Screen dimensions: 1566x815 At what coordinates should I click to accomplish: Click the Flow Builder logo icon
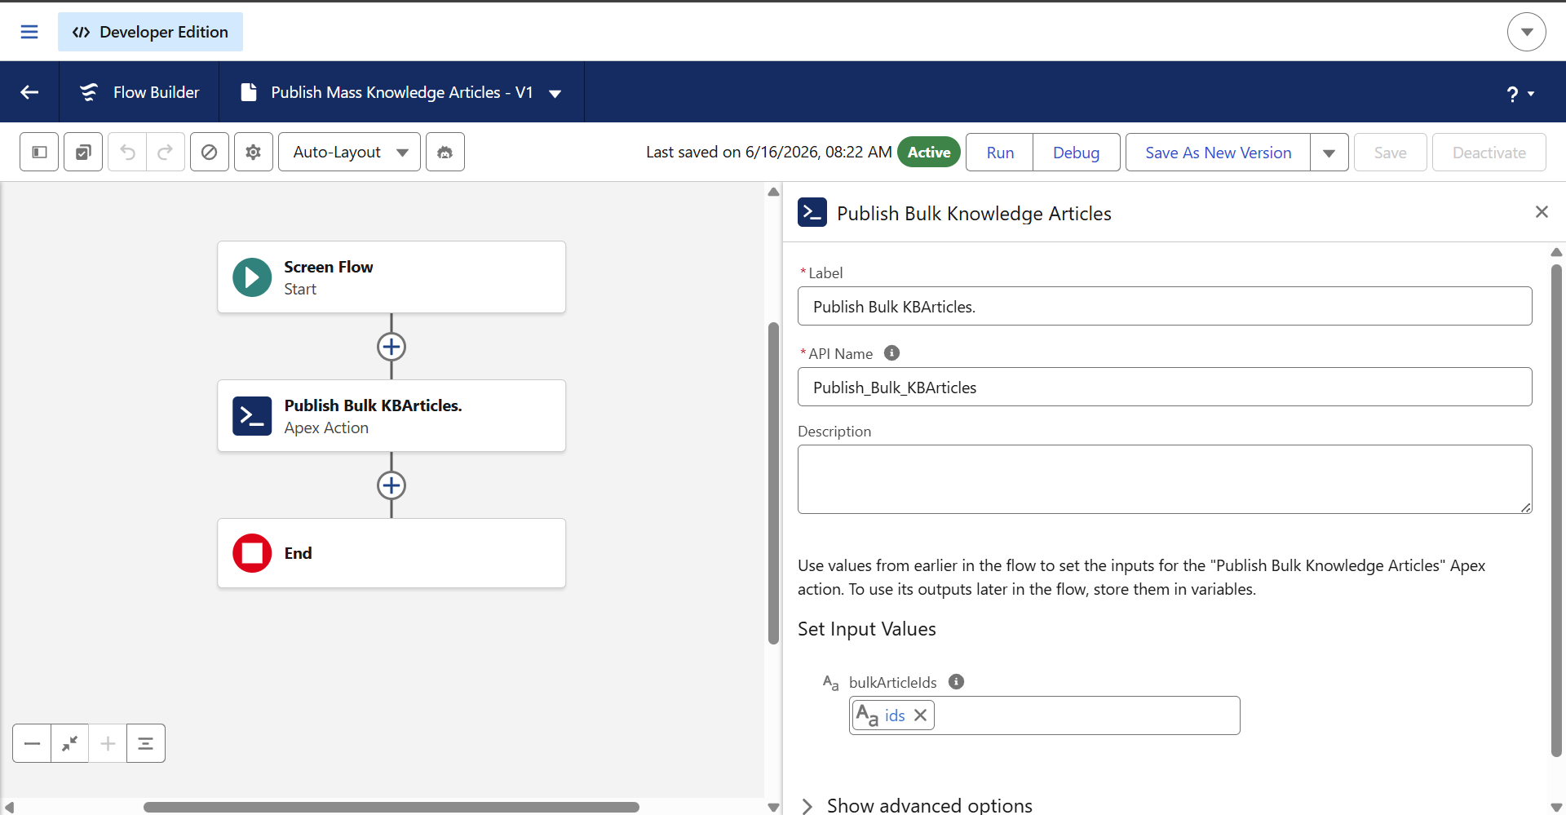click(x=89, y=92)
